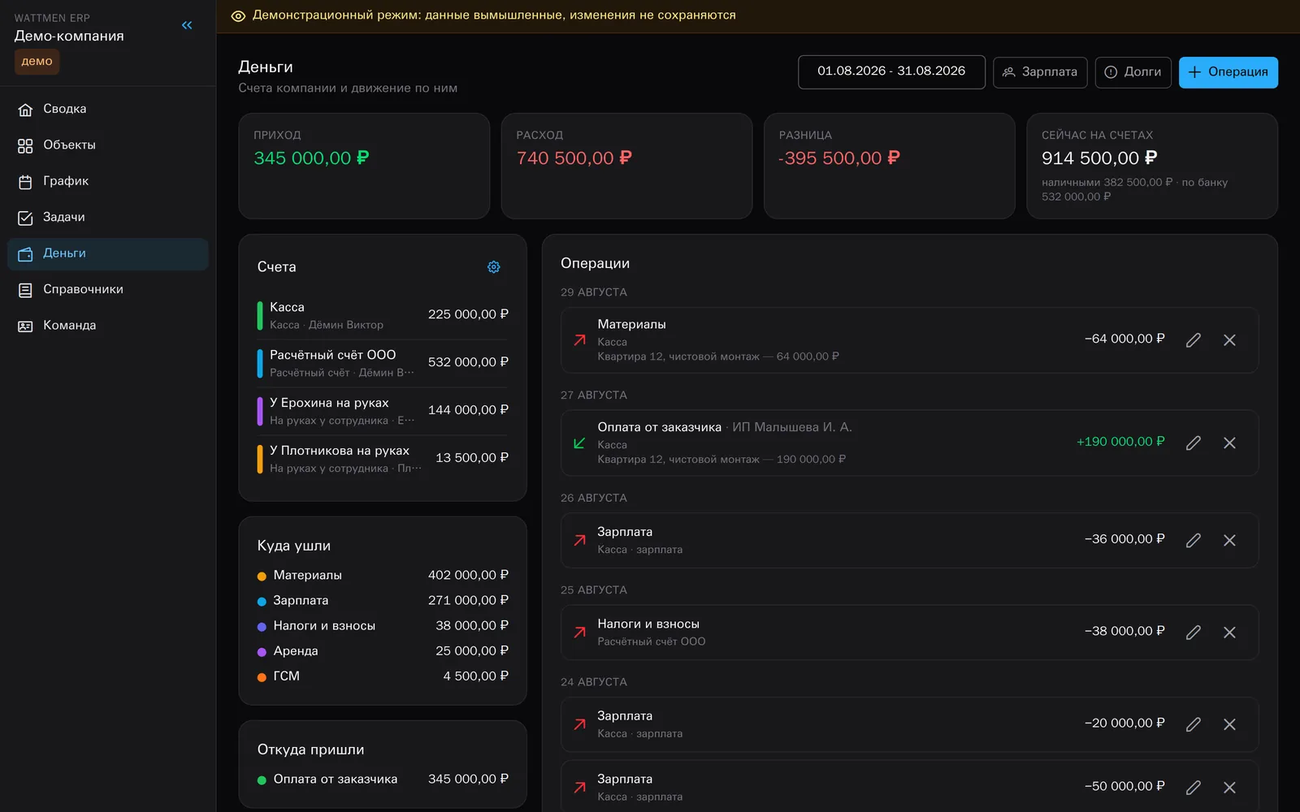This screenshot has width=1300, height=812.
Task: Select the Расчётный счёт ООО account
Action: coord(383,363)
